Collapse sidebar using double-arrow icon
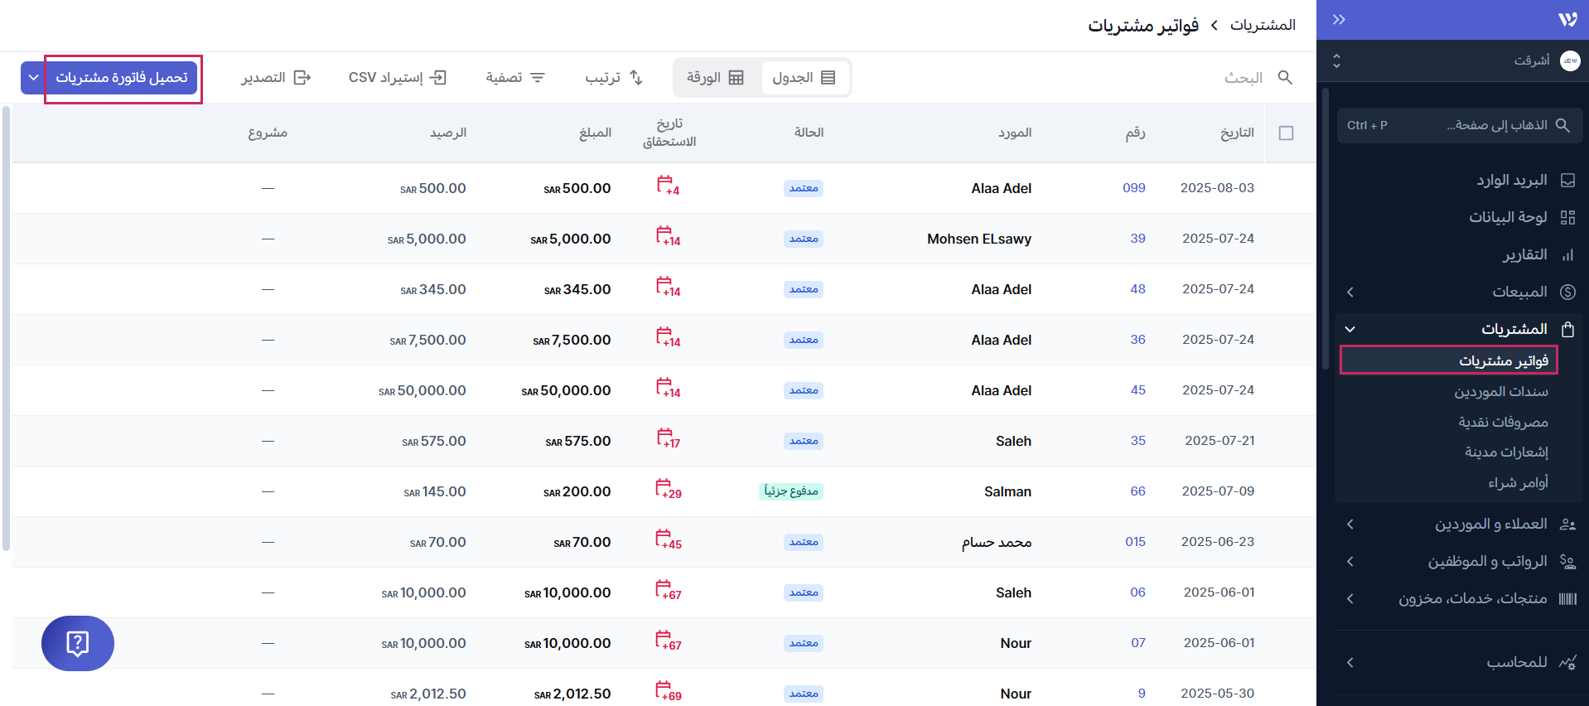 [x=1339, y=20]
